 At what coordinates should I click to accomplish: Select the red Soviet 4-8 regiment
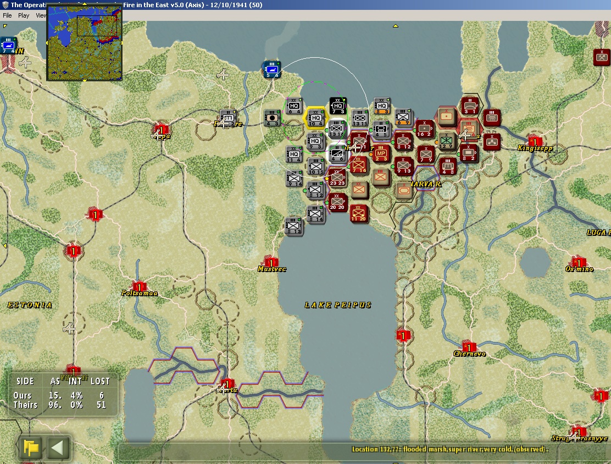448,167
